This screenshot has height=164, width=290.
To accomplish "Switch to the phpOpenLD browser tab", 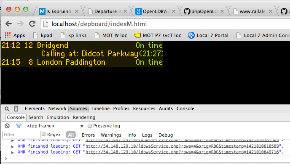I will (204, 11).
